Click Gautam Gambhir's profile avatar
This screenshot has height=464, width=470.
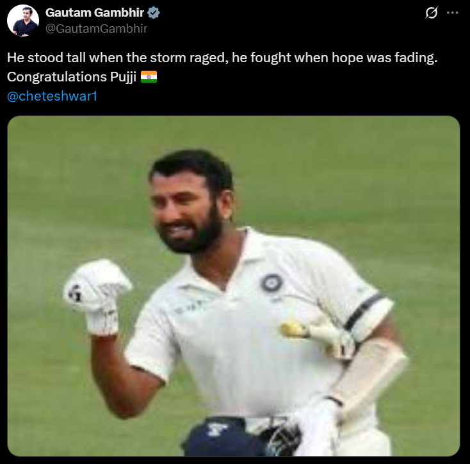[23, 21]
